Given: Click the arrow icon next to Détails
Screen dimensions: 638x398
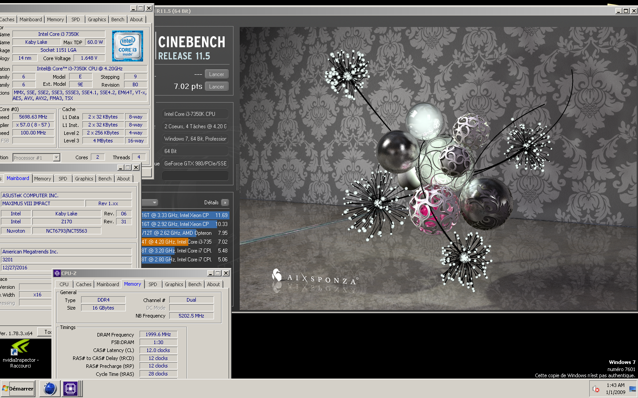Looking at the screenshot, I should pyautogui.click(x=225, y=203).
